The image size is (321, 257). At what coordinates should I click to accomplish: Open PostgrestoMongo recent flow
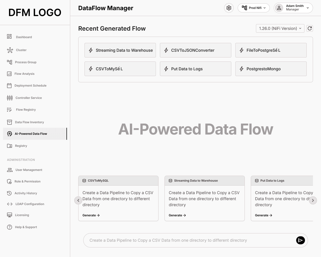tap(271, 69)
